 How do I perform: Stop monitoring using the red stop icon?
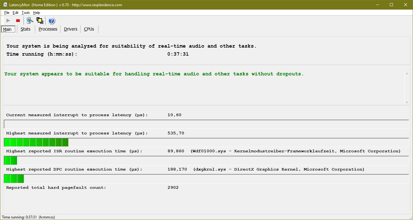[18, 20]
